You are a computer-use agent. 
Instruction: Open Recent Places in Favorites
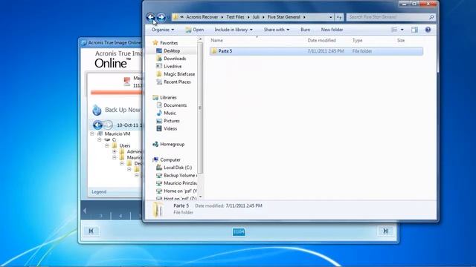pyautogui.click(x=177, y=82)
